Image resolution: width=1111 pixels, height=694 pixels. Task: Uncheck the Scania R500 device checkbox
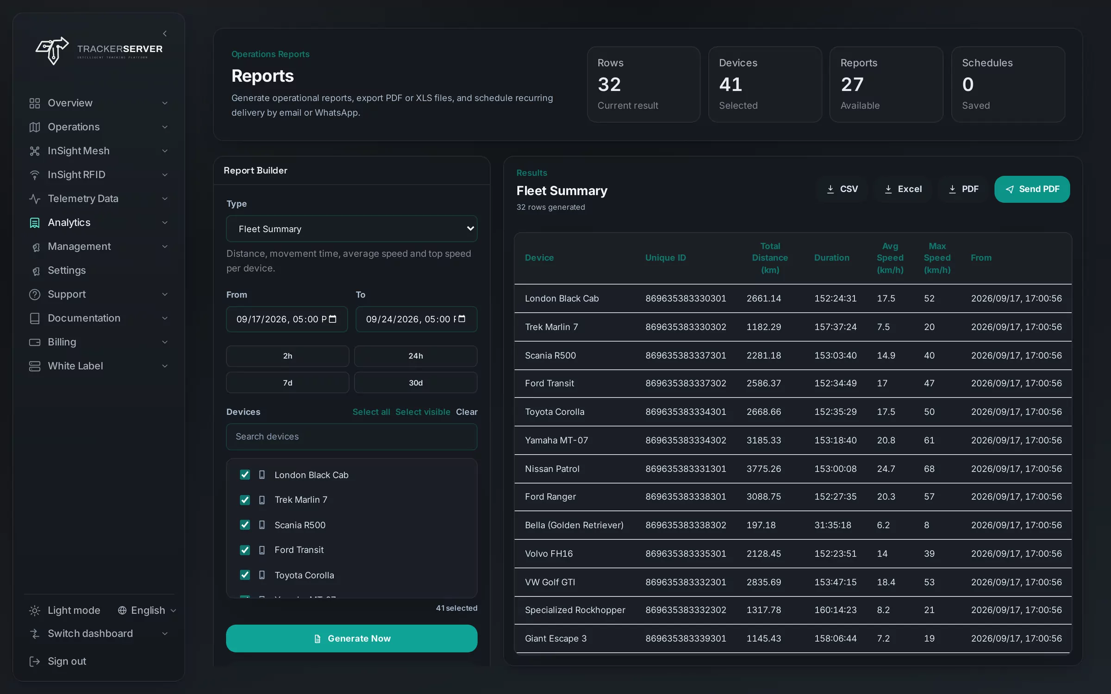pyautogui.click(x=245, y=525)
